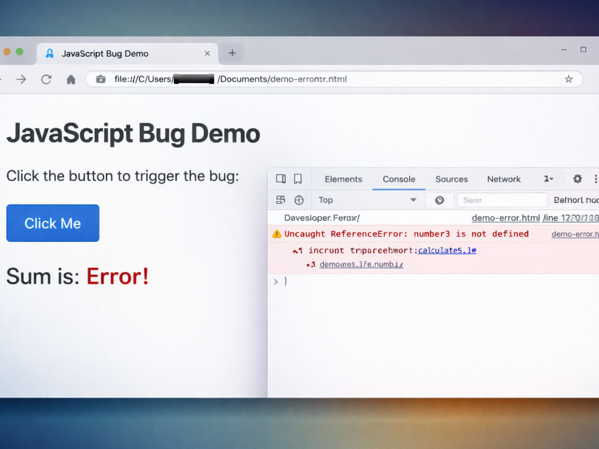The width and height of the screenshot is (599, 449).
Task: Select the Uncaught ReferenceError message text
Action: 407,234
